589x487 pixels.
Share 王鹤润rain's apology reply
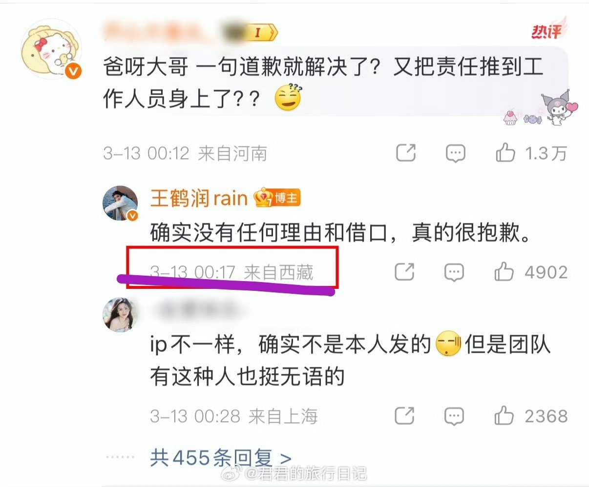[x=404, y=272]
